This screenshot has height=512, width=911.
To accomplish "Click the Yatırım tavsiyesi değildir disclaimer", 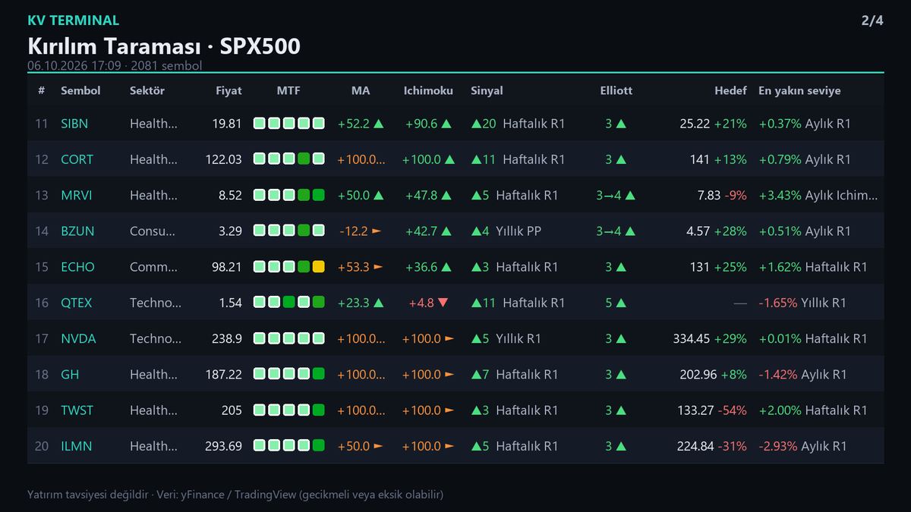I will [235, 495].
